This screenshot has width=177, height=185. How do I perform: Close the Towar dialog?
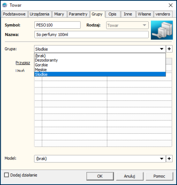[170, 5]
